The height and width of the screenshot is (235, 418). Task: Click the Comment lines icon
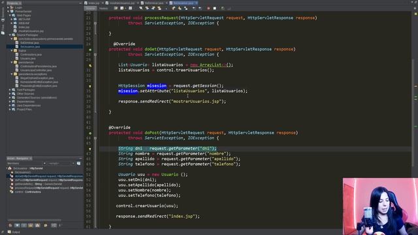223,8
